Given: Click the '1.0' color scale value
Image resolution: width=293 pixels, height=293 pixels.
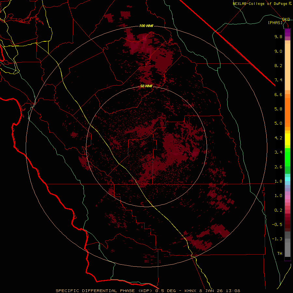Looking at the screenshot, I should [x=278, y=196].
